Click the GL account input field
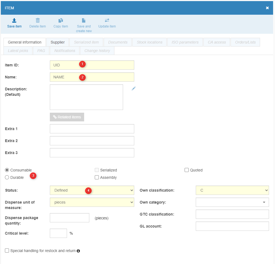275x264 pixels. 232,226
